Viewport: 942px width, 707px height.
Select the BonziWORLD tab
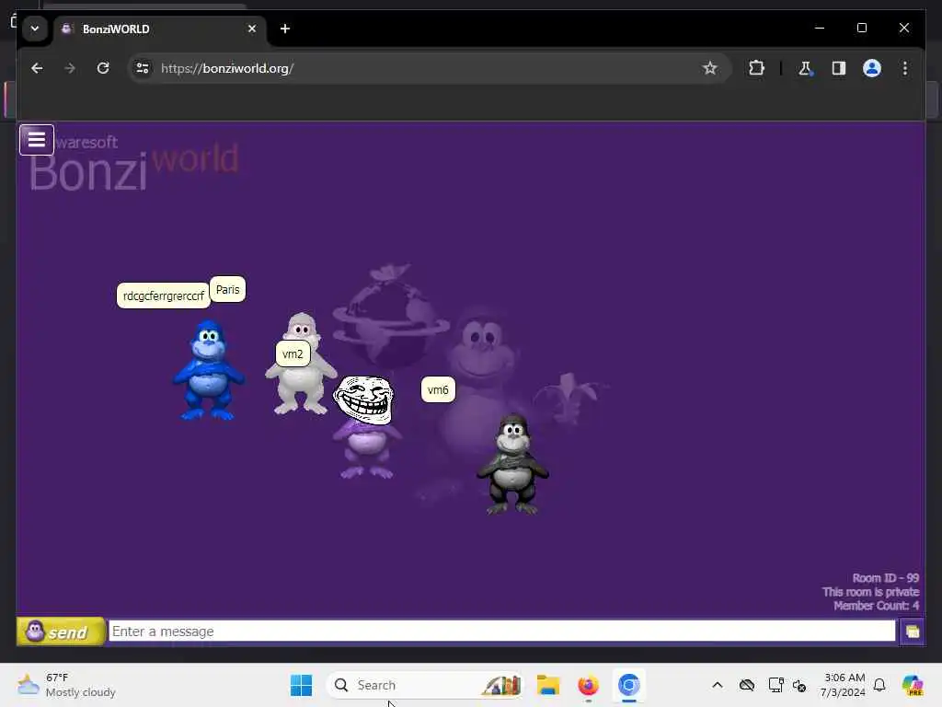(160, 29)
